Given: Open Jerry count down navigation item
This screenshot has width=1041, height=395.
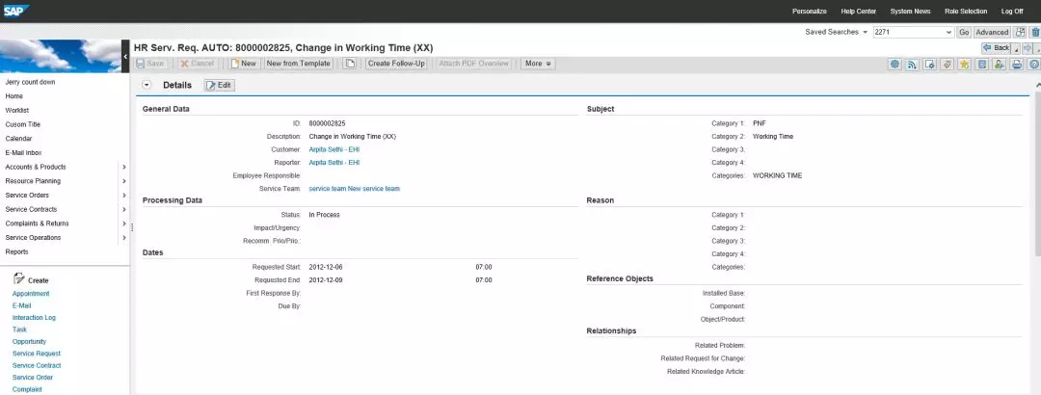Looking at the screenshot, I should (30, 82).
